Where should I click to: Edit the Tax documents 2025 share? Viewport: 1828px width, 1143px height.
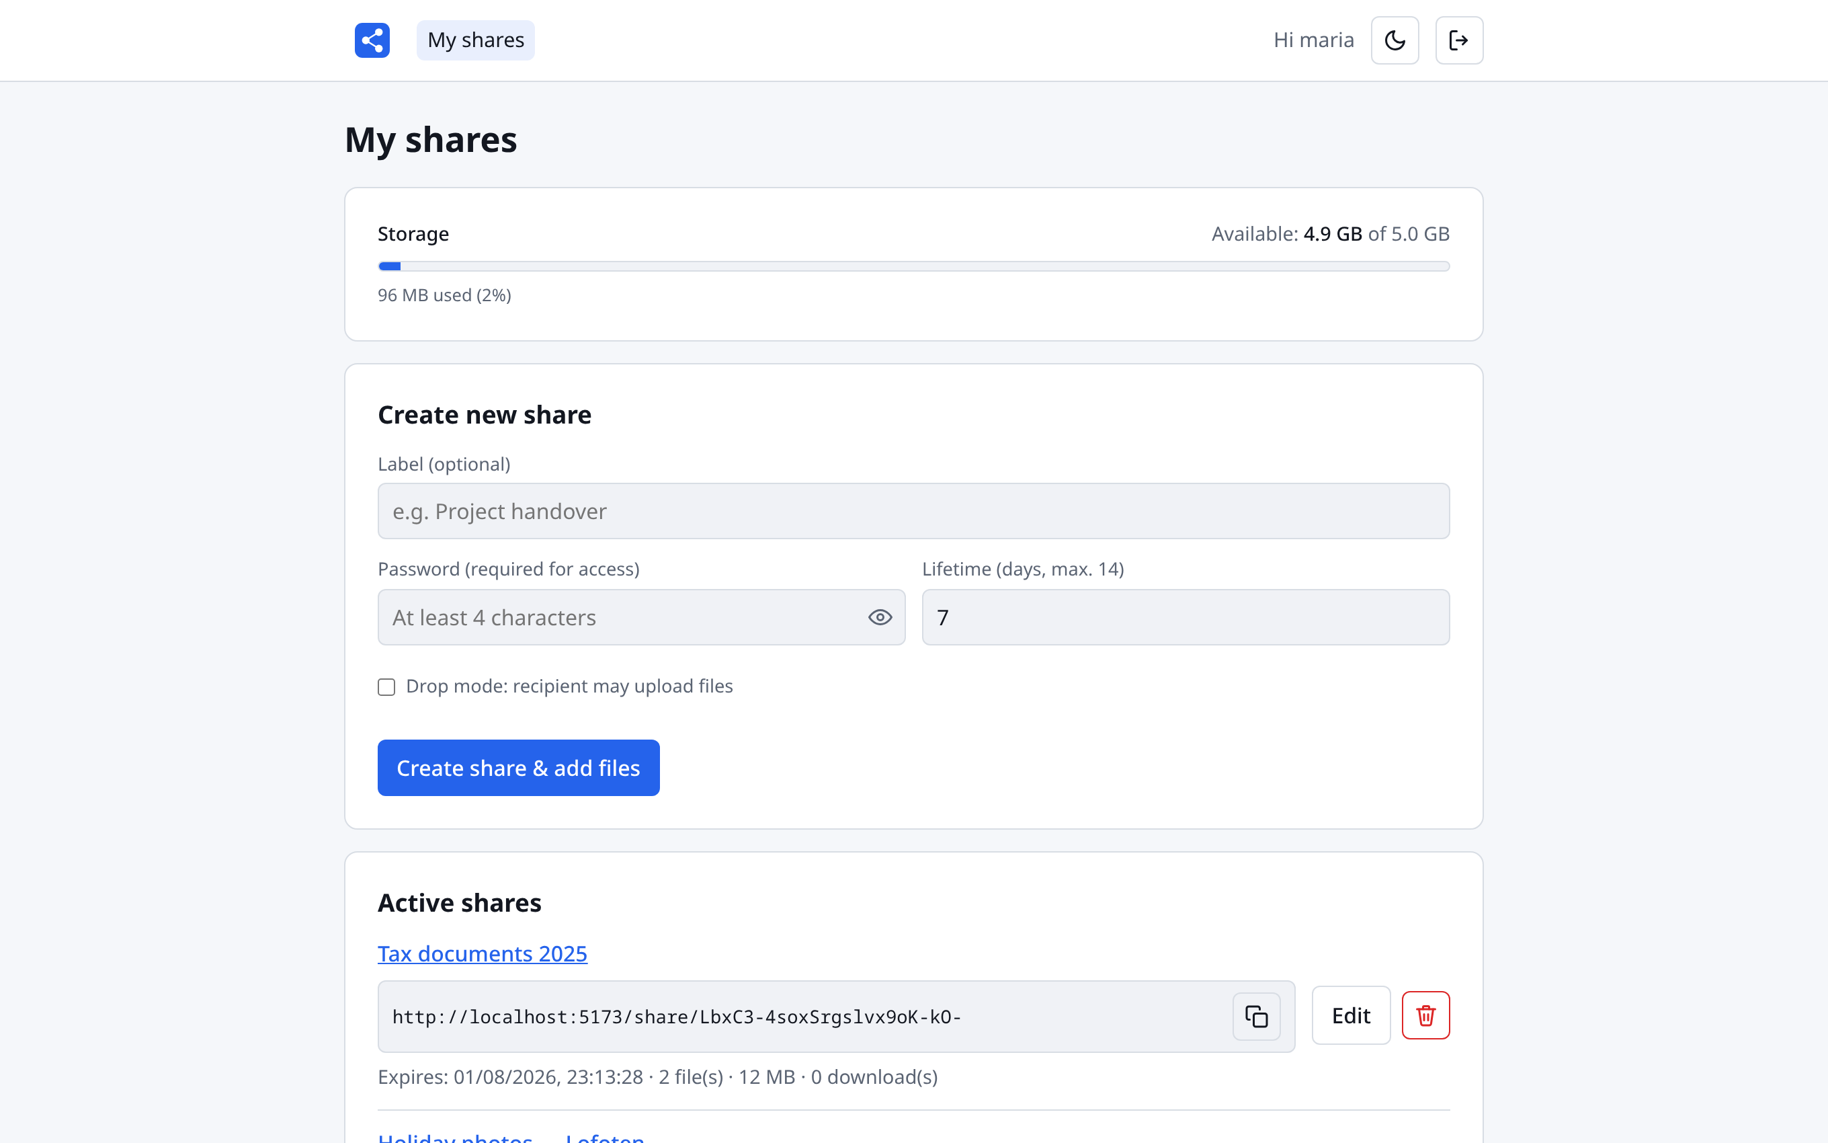[1351, 1015]
